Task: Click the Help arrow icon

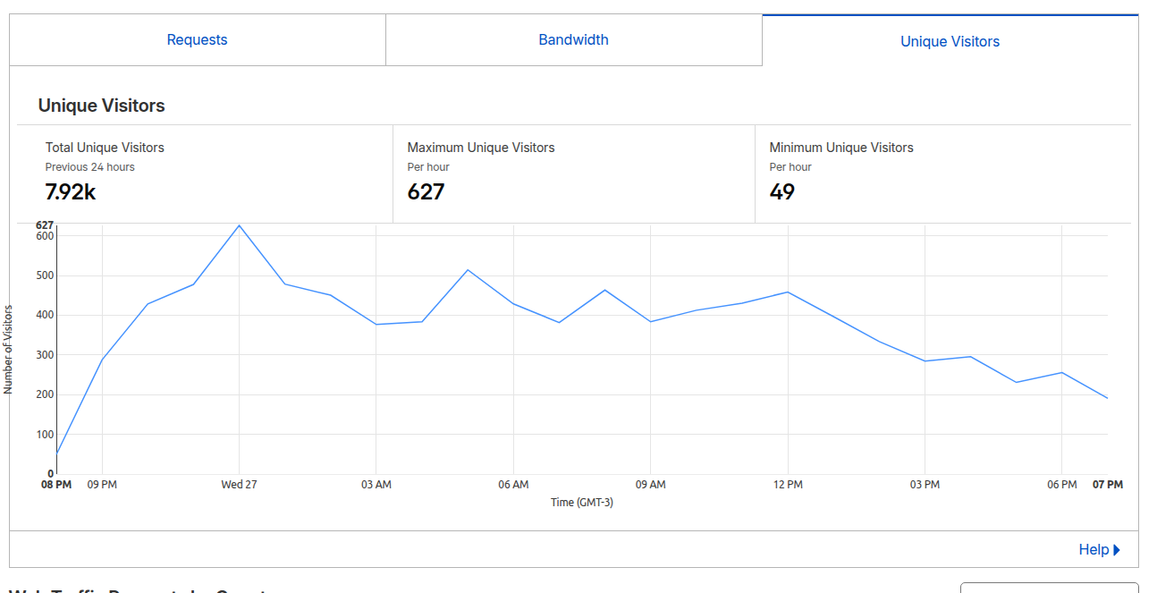Action: point(1117,550)
